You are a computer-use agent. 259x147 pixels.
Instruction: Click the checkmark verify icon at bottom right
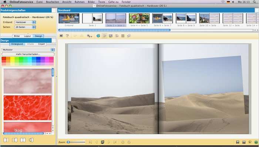point(250,142)
